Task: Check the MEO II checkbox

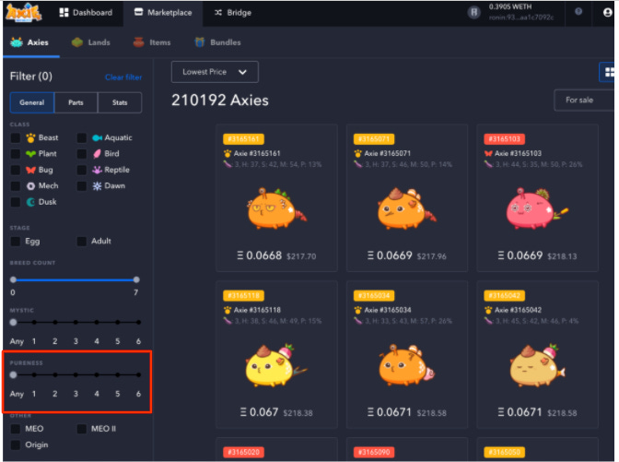Action: (81, 429)
